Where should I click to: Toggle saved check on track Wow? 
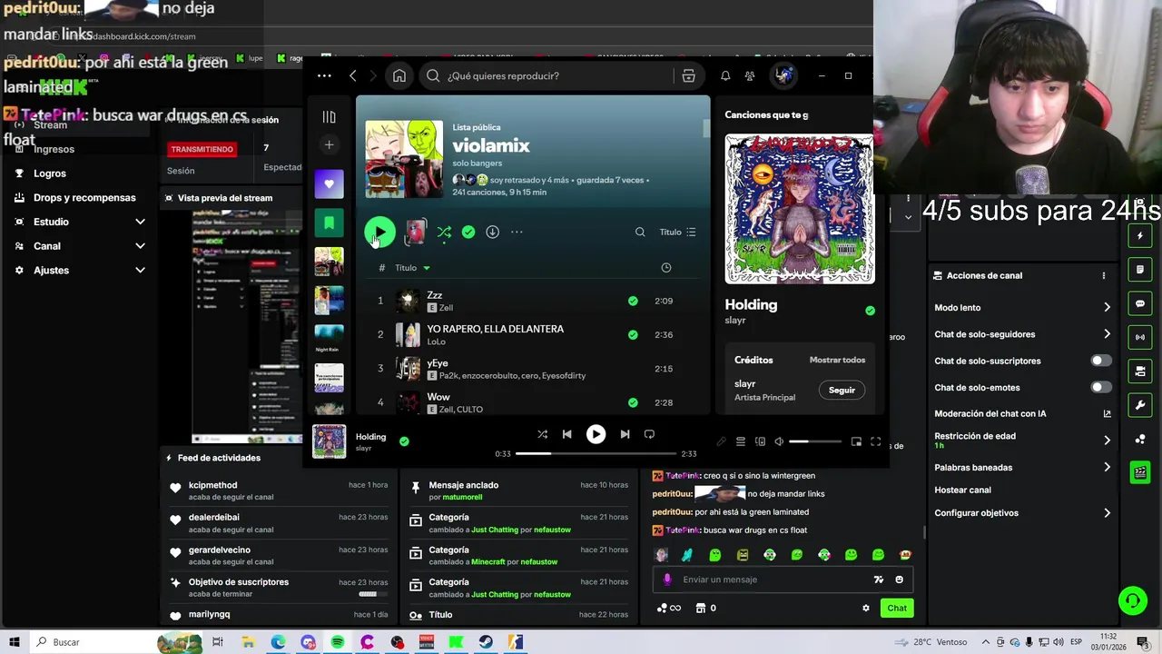pos(633,402)
